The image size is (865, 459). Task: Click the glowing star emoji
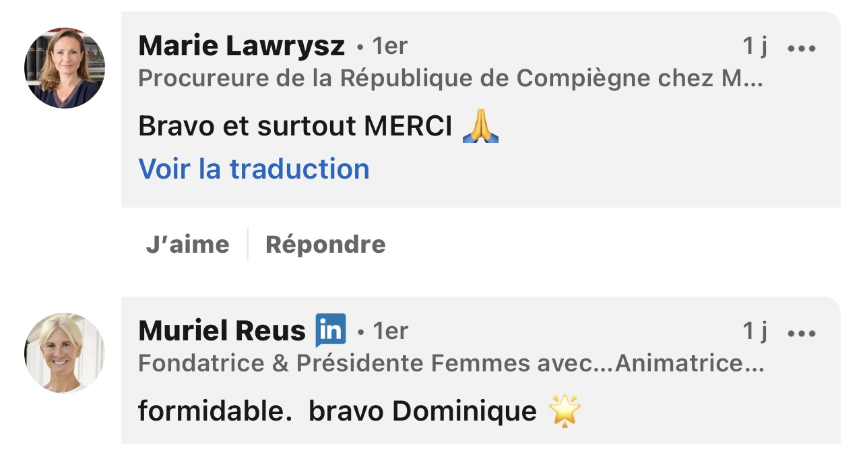[565, 411]
